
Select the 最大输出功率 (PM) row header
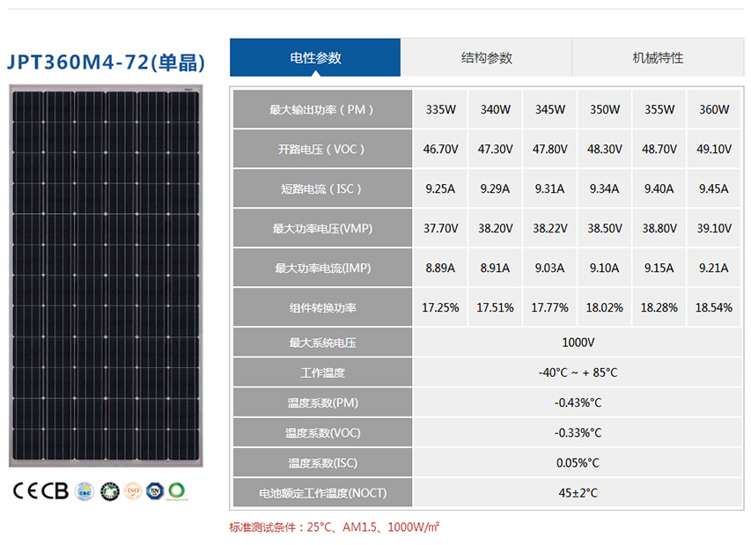point(321,110)
